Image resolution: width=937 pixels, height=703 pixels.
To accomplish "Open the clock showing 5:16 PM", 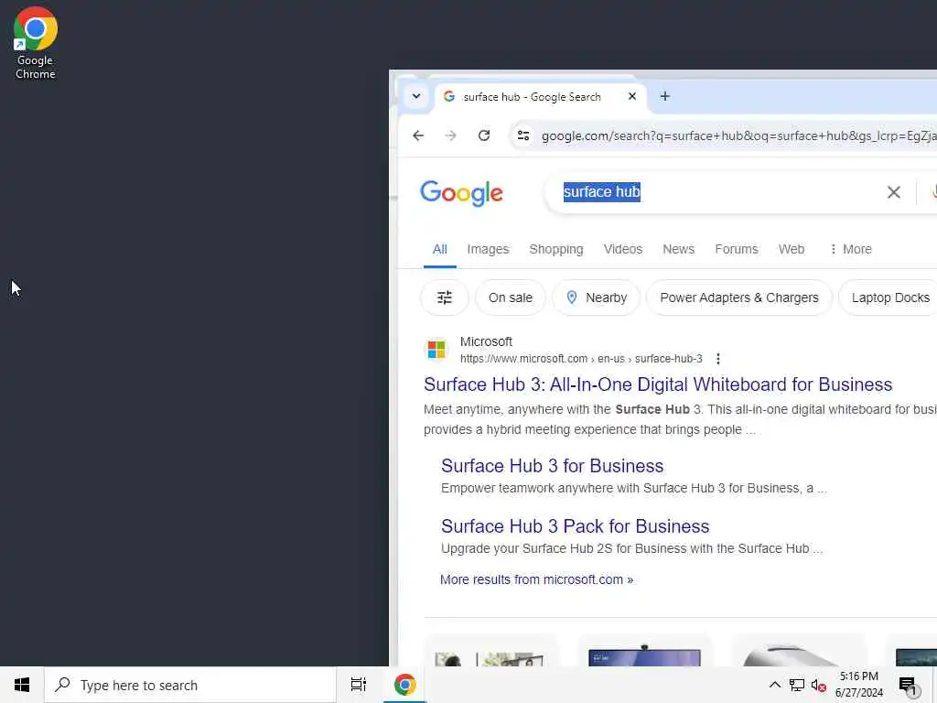I will tap(859, 685).
